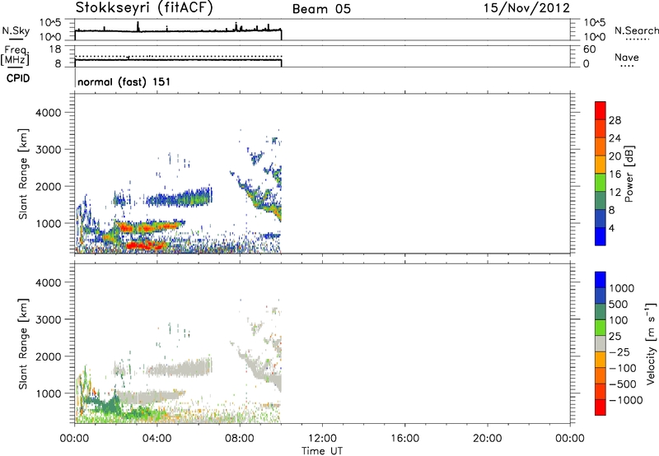659x456 pixels.
Task: Click the '16:00' time axis tick label
Action: 405,439
